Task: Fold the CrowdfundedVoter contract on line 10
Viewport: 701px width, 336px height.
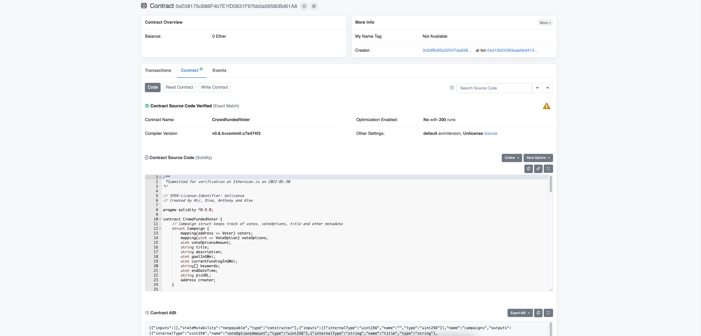Action: [160, 219]
